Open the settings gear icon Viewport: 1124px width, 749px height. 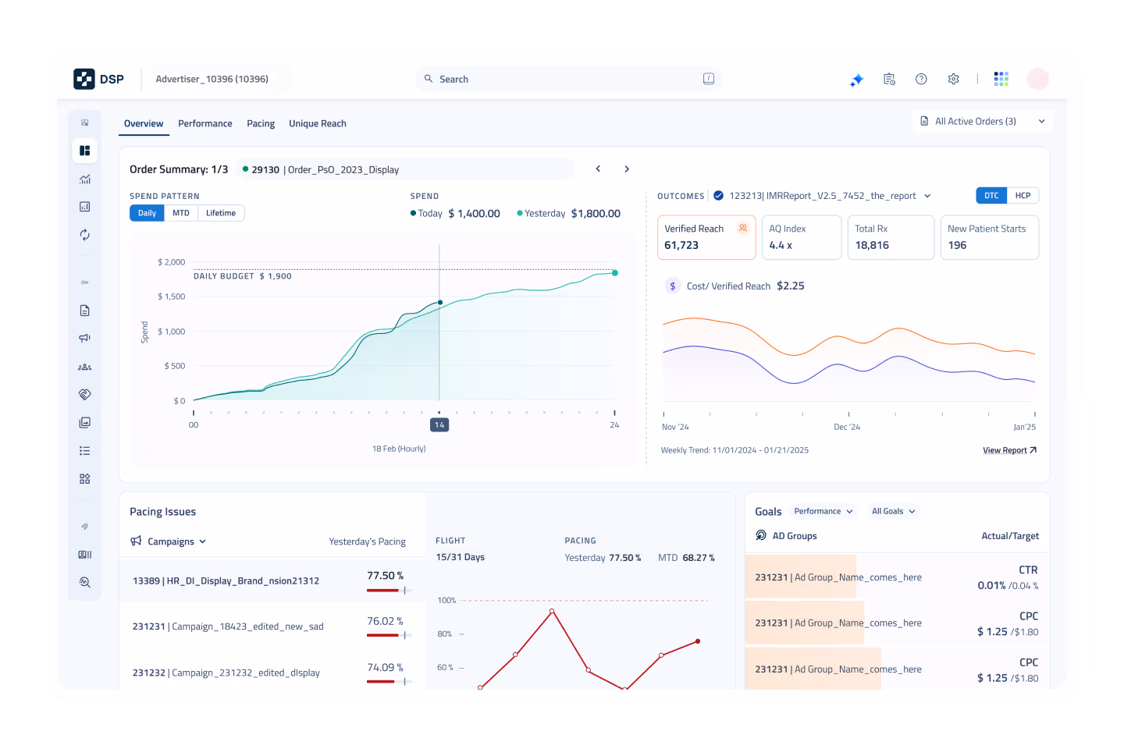point(953,79)
